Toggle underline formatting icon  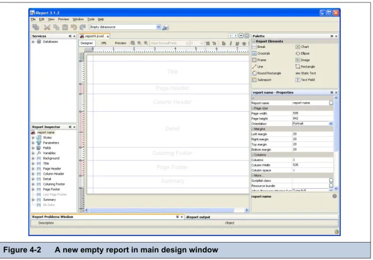[x=237, y=44]
